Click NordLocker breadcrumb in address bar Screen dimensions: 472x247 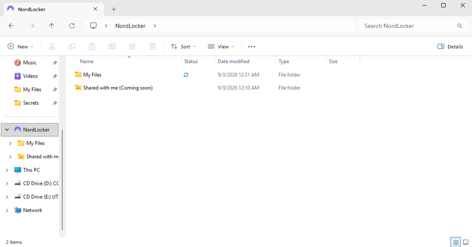coord(130,26)
